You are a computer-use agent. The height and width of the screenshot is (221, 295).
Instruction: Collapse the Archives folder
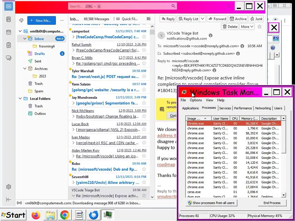click(x=25, y=68)
